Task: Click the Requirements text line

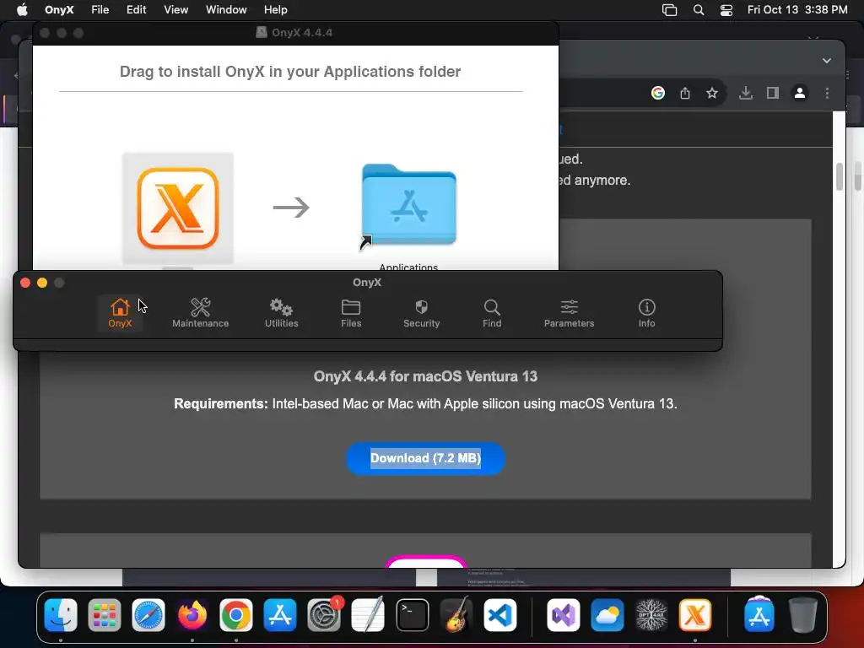Action: coord(425,404)
